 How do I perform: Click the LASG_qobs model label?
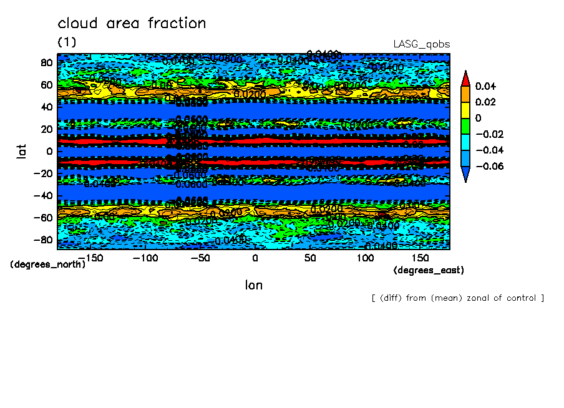tap(421, 44)
